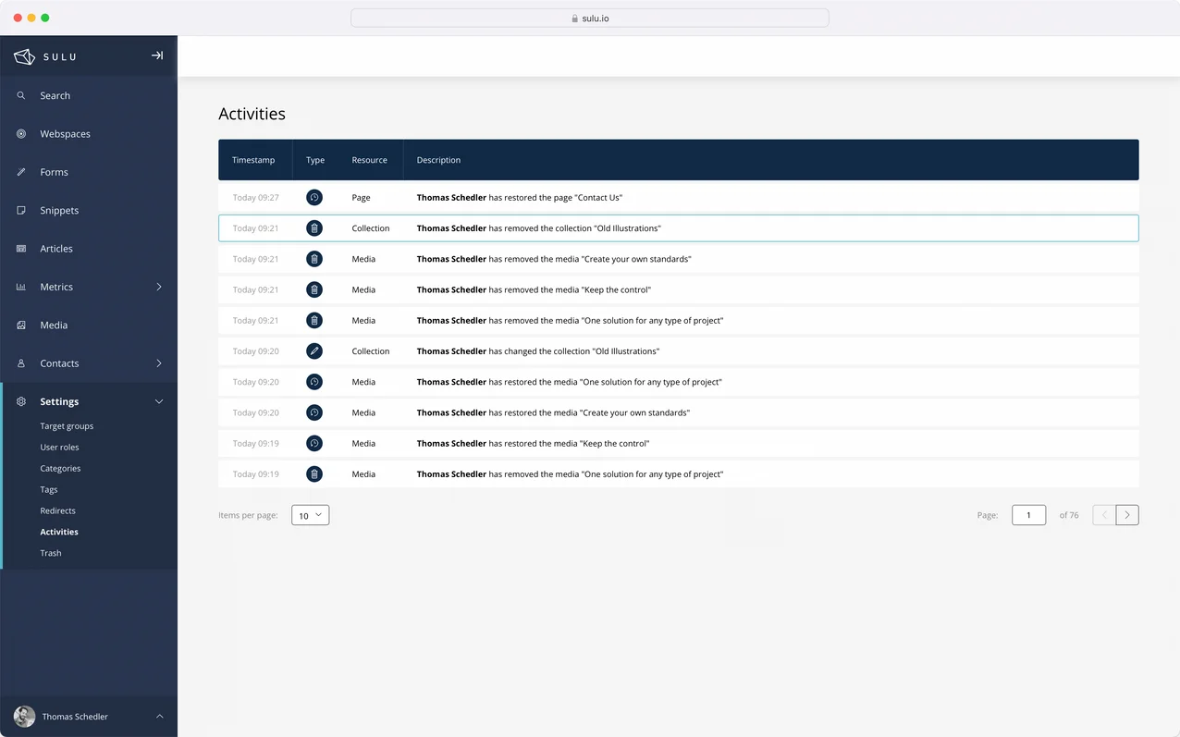Collapse the Settings section chevron
Screen dimensions: 1180x737
[158, 402]
